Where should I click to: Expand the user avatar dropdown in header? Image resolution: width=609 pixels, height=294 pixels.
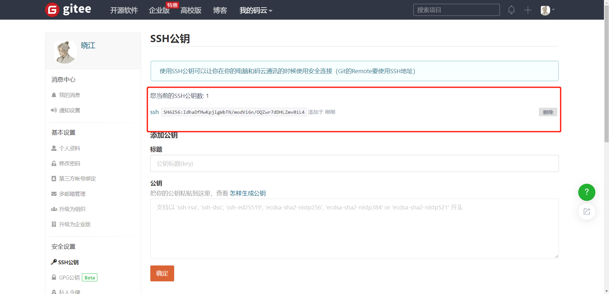(x=547, y=10)
